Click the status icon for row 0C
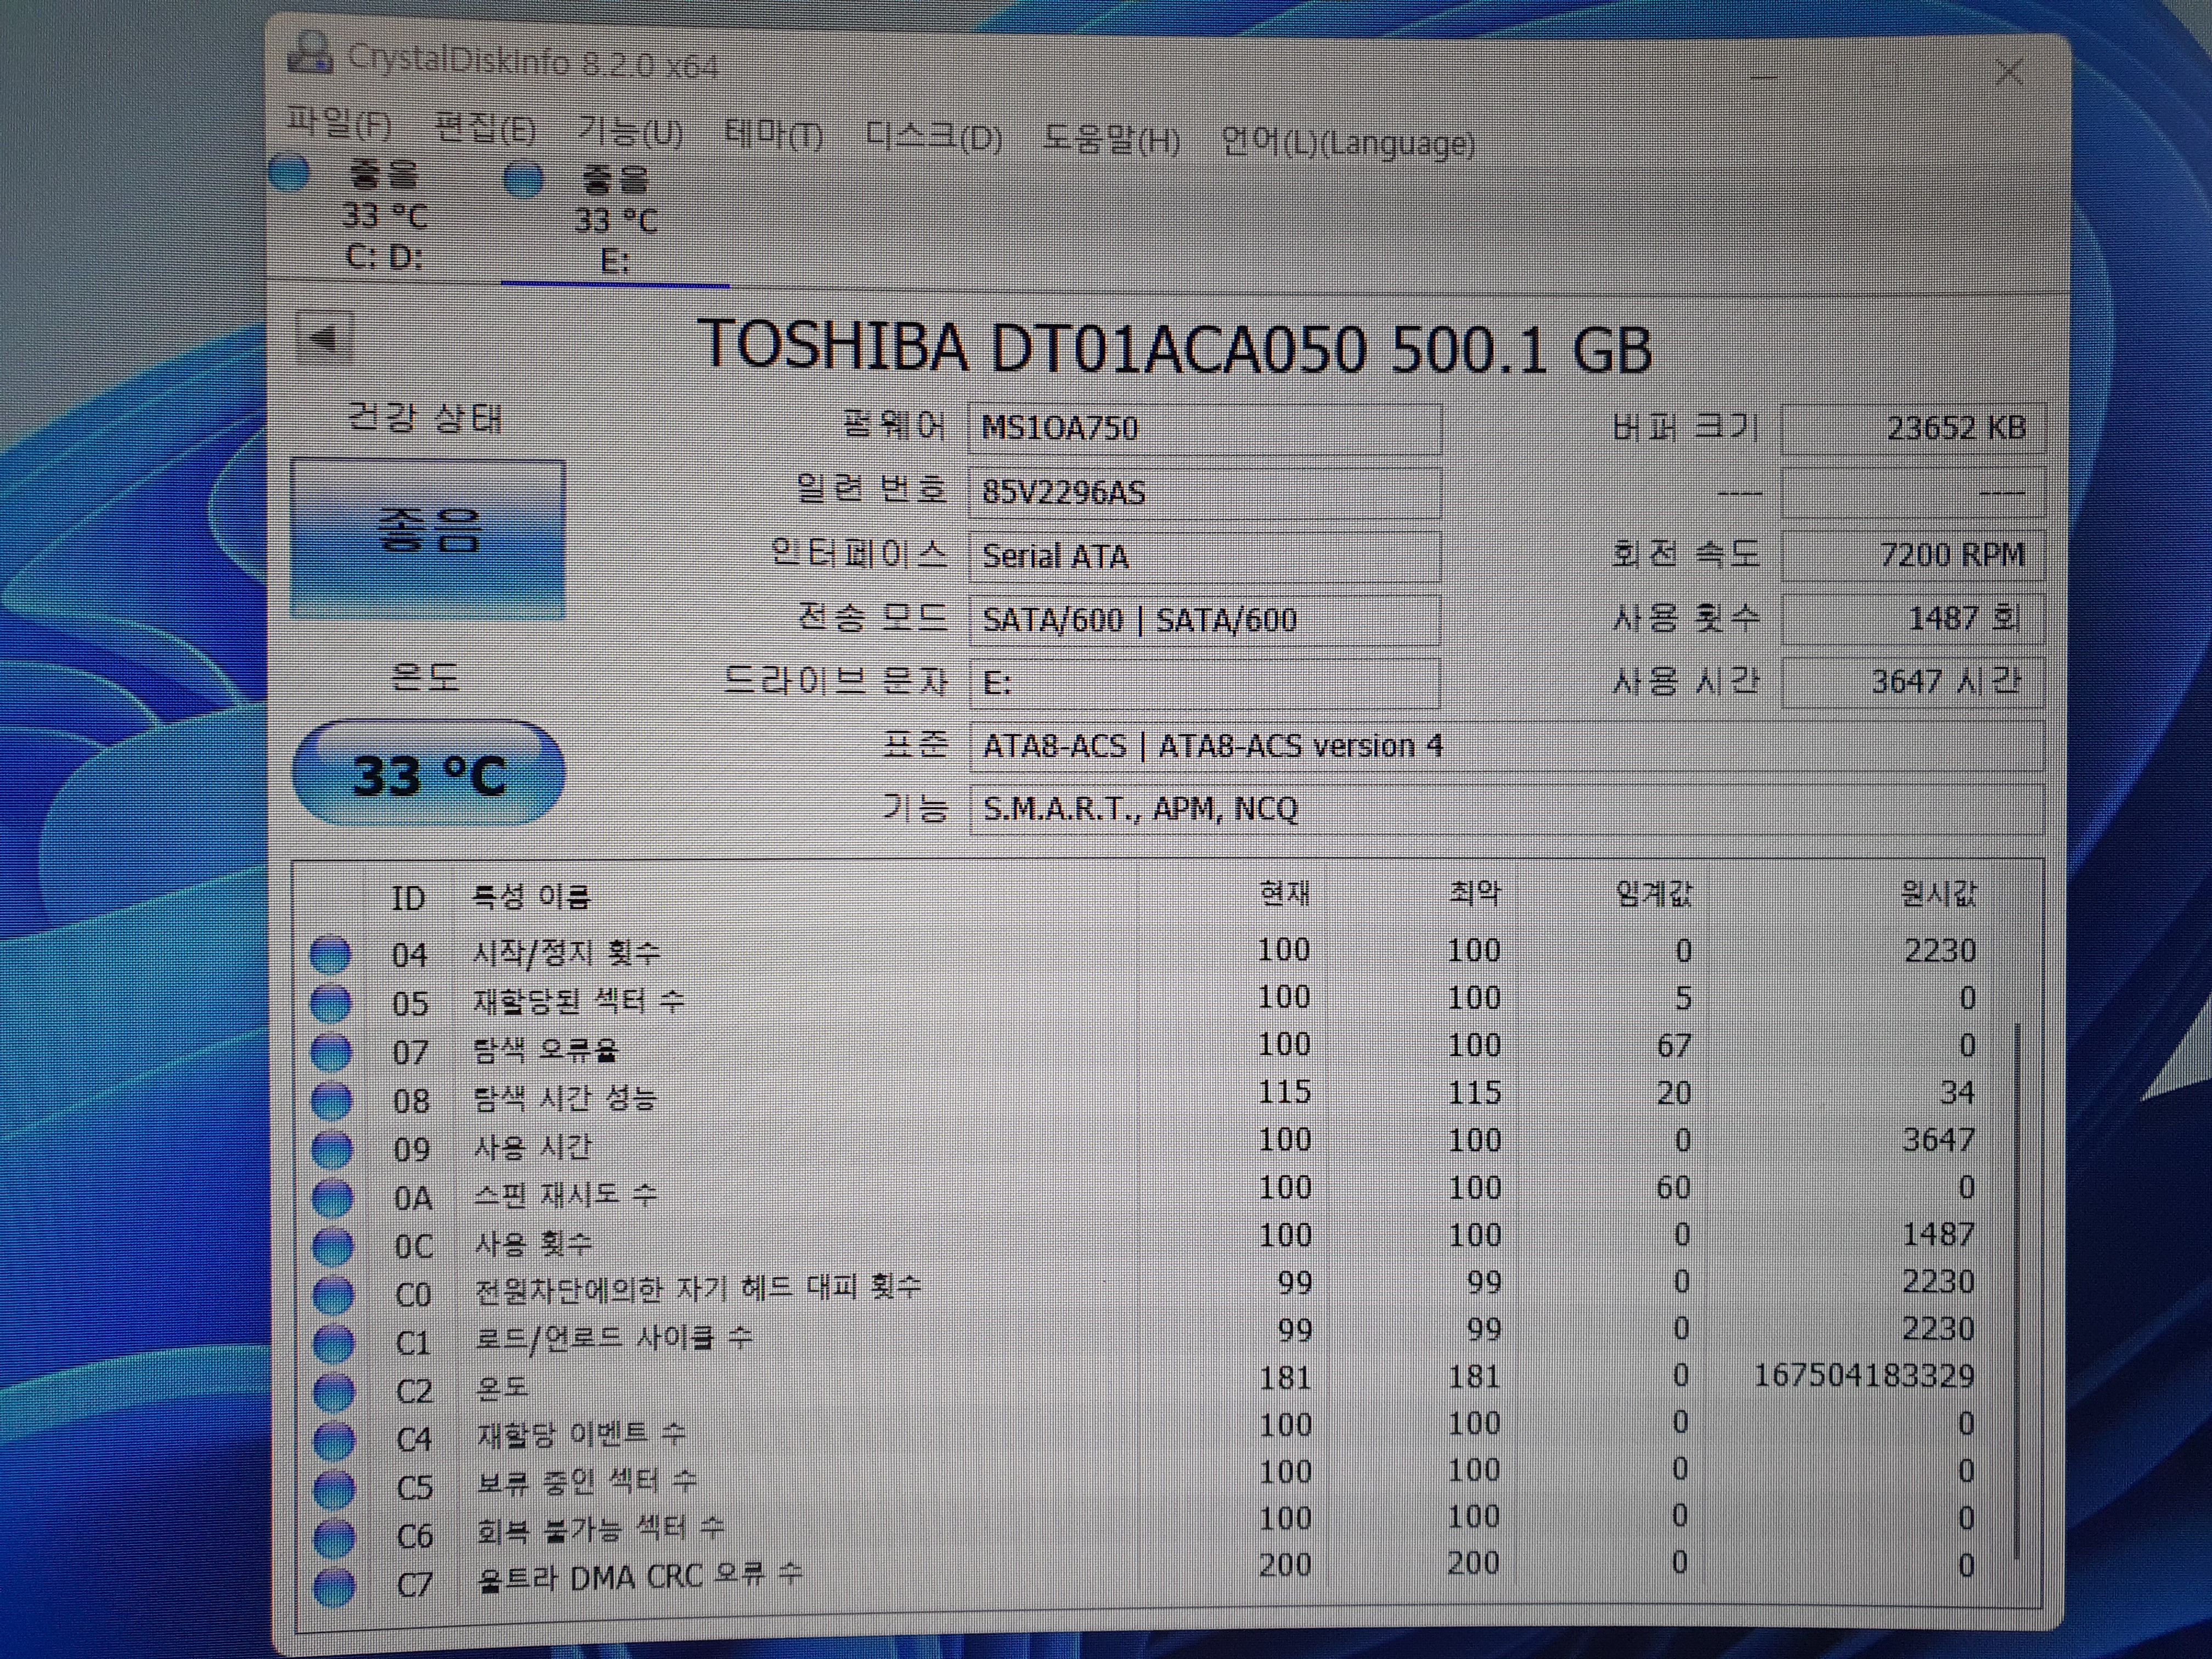Screen dimensions: 2212x1659 click(x=333, y=1246)
